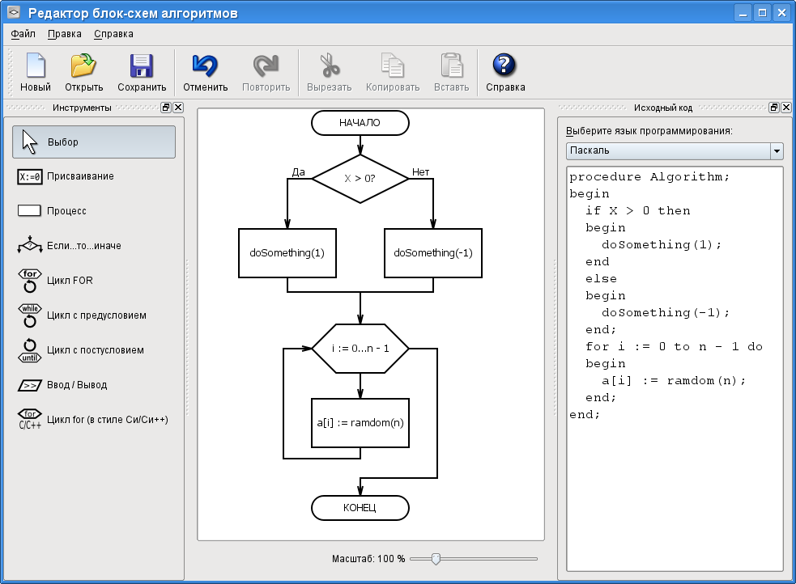This screenshot has height=584, width=796.
Task: Close the Инструменты panel
Action: [178, 108]
